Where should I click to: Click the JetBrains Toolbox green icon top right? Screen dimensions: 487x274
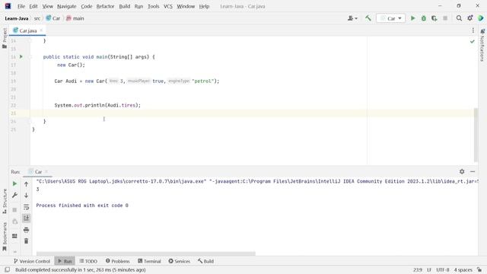click(481, 18)
